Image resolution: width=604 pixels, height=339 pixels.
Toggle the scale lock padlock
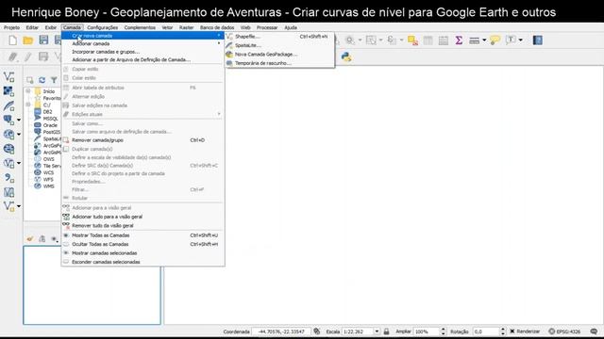(386, 331)
